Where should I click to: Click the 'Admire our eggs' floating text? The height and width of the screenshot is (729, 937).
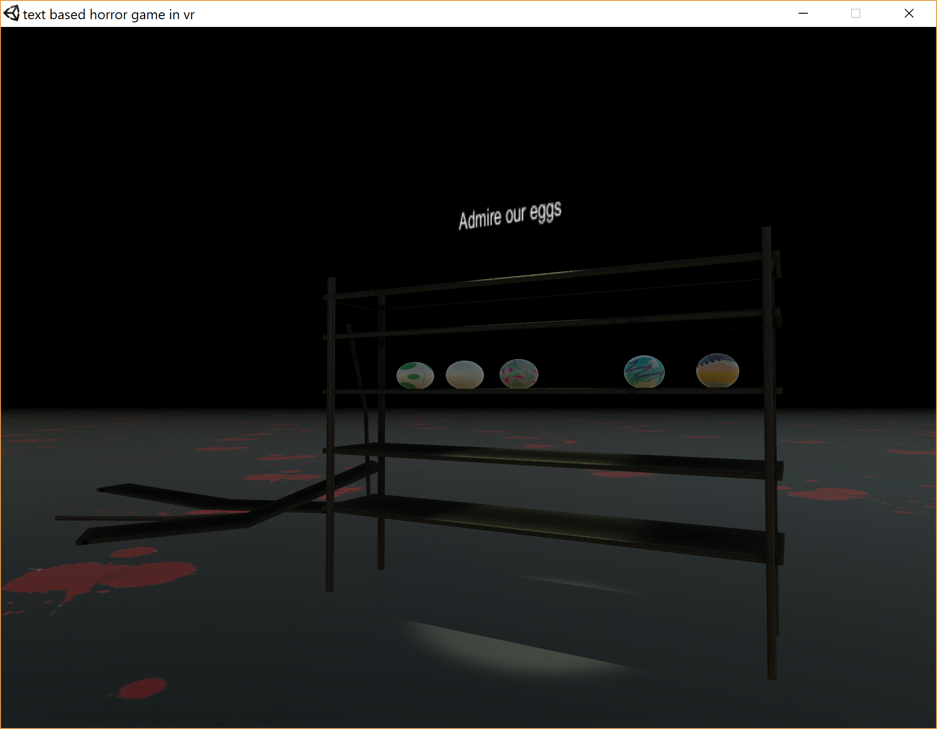pos(510,215)
